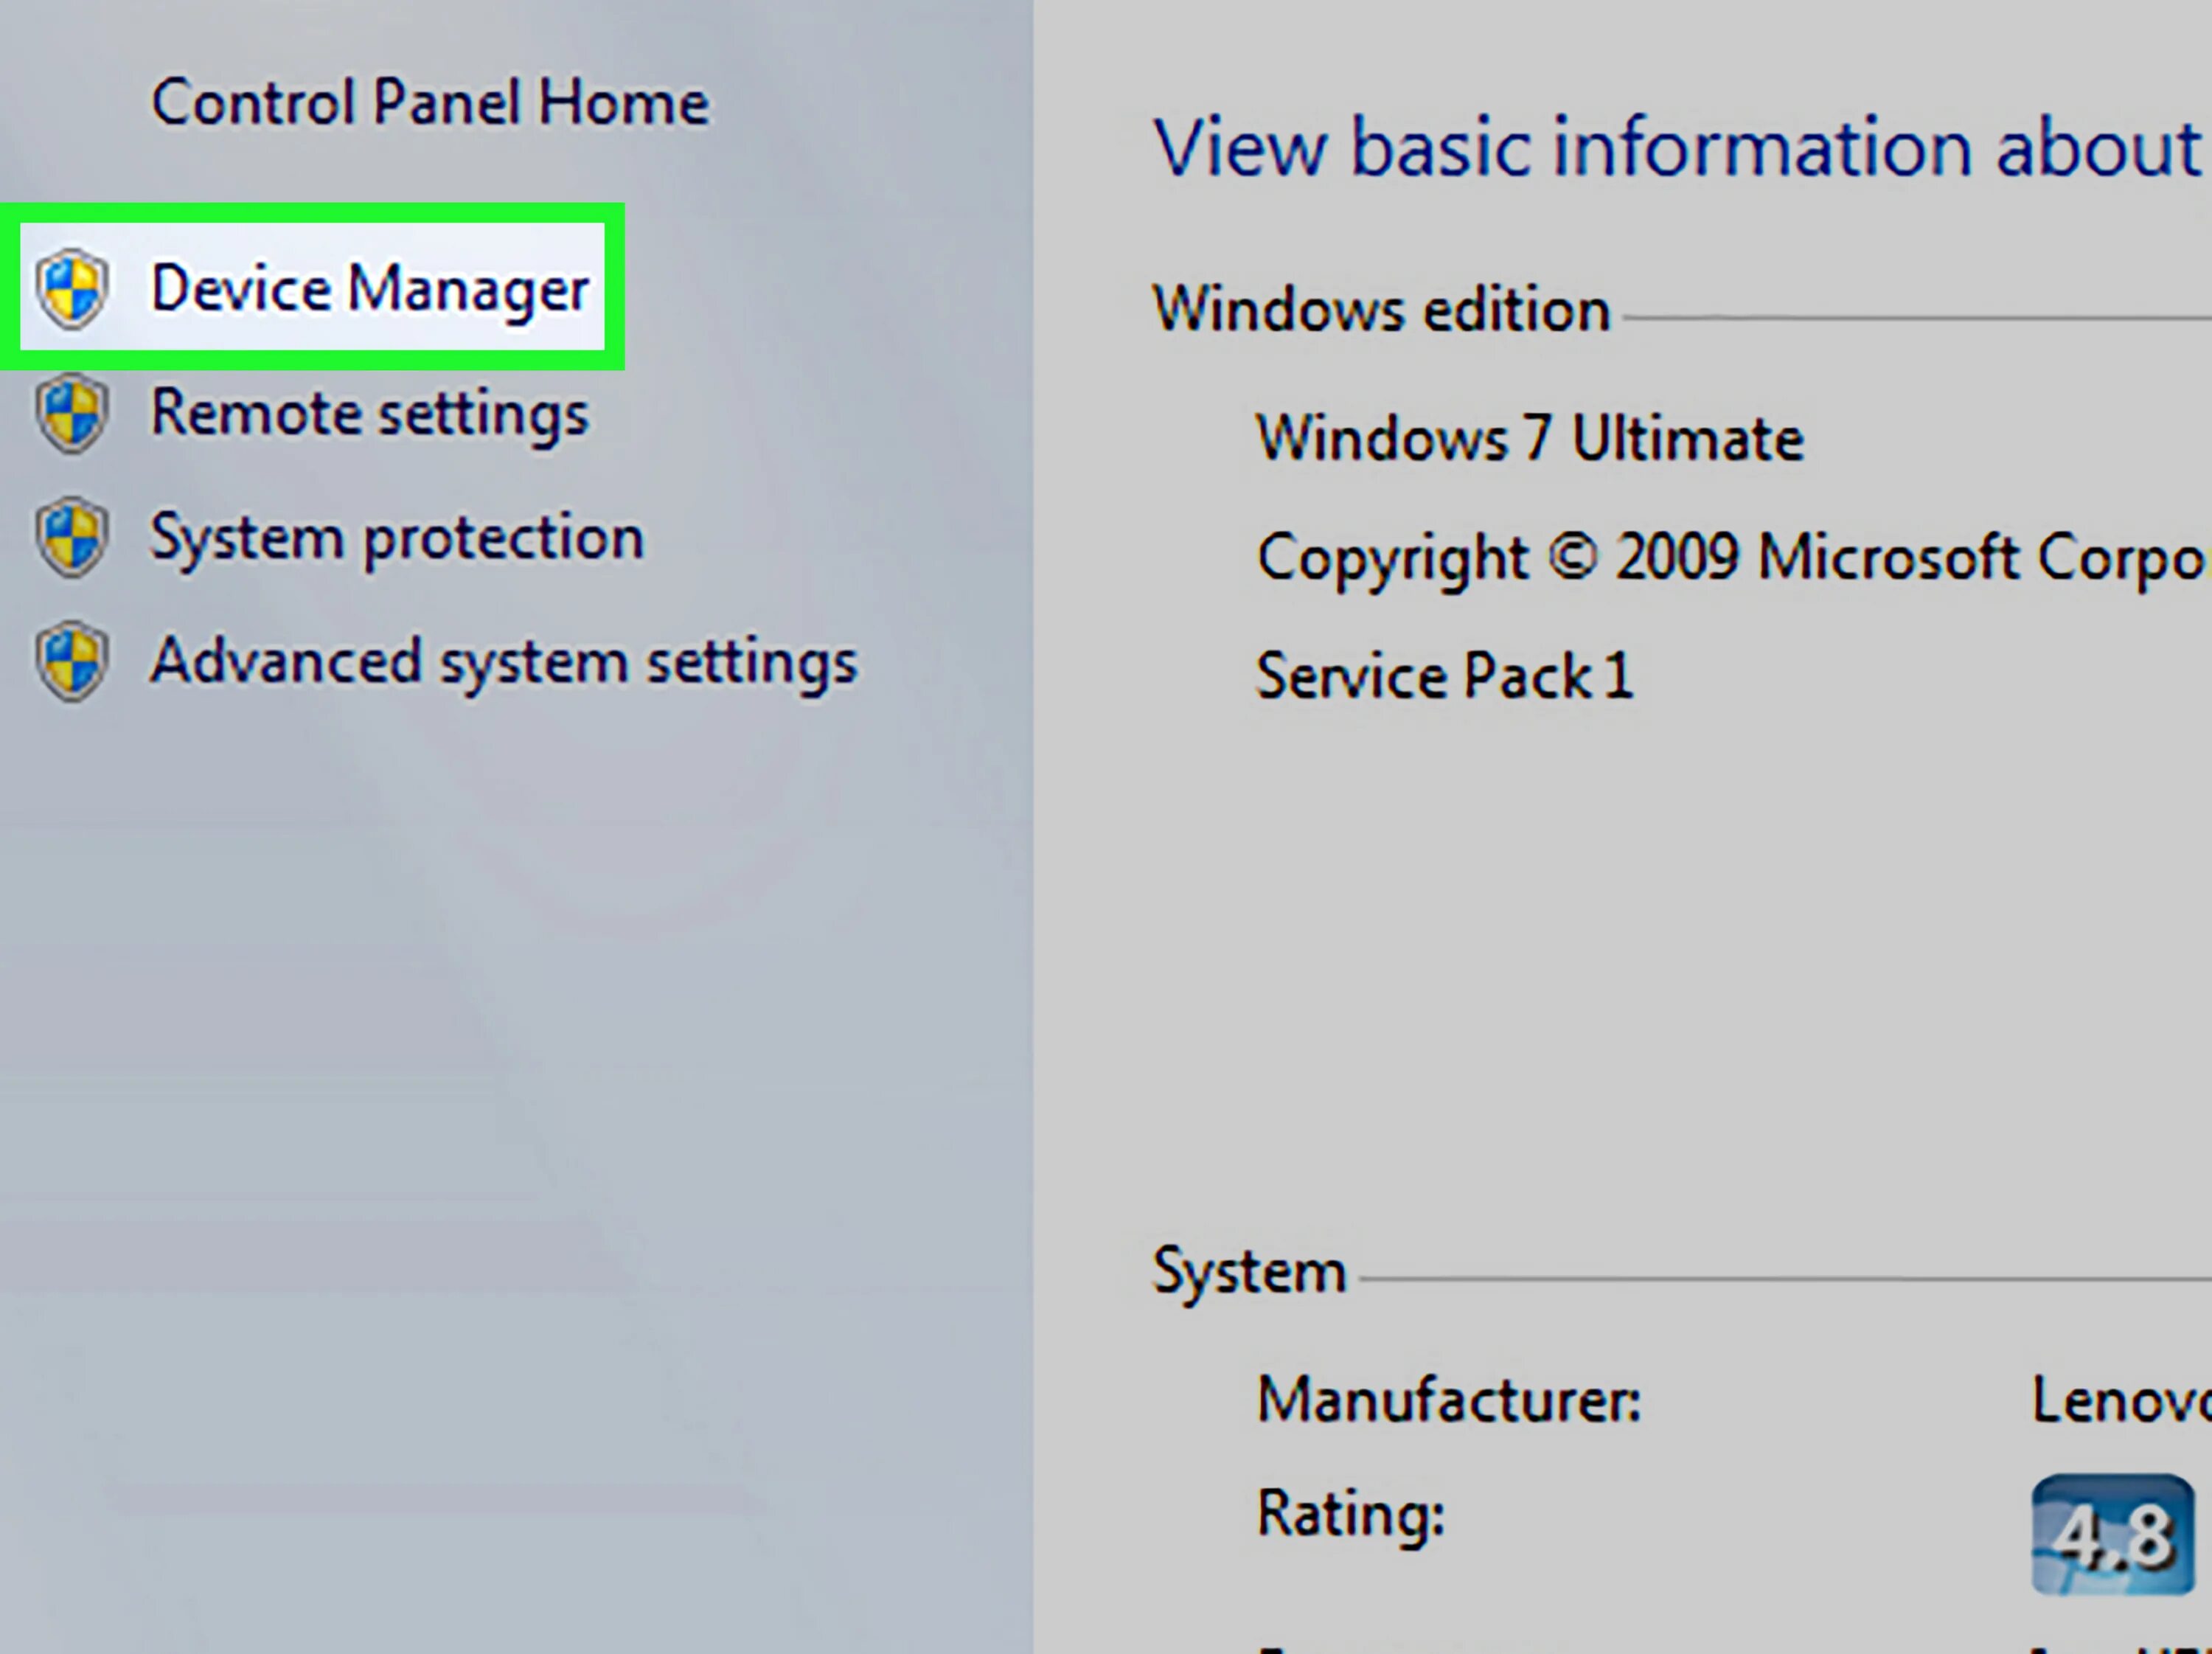Click the Rating label

tap(1350, 1514)
